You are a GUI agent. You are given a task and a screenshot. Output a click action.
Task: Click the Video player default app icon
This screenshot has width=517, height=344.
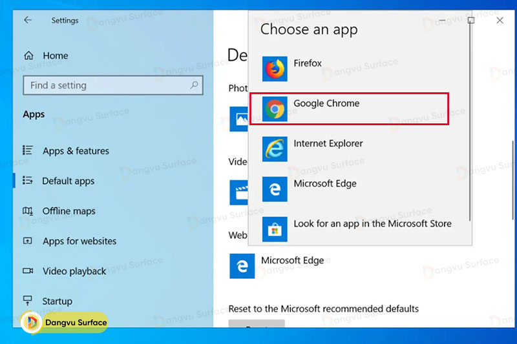click(238, 192)
